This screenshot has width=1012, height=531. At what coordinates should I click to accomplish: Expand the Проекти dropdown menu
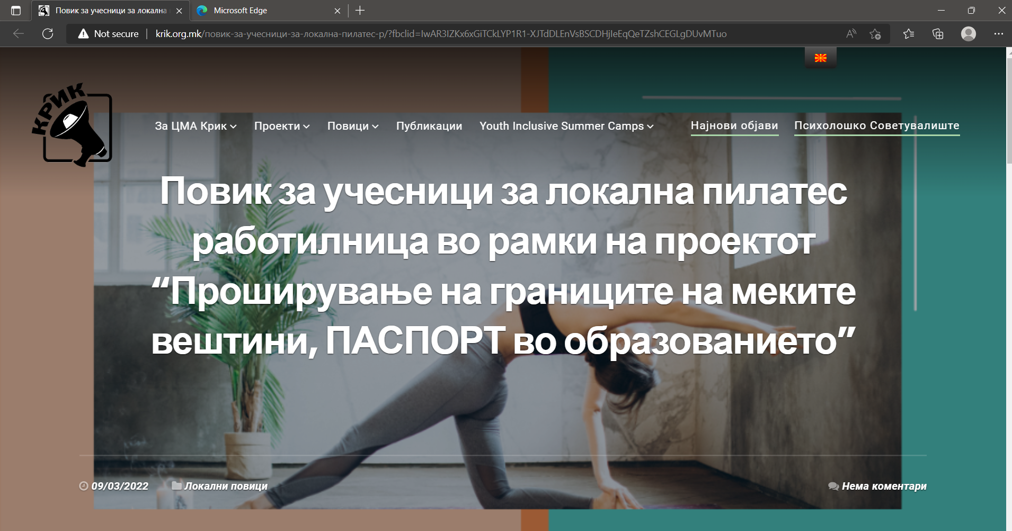282,126
